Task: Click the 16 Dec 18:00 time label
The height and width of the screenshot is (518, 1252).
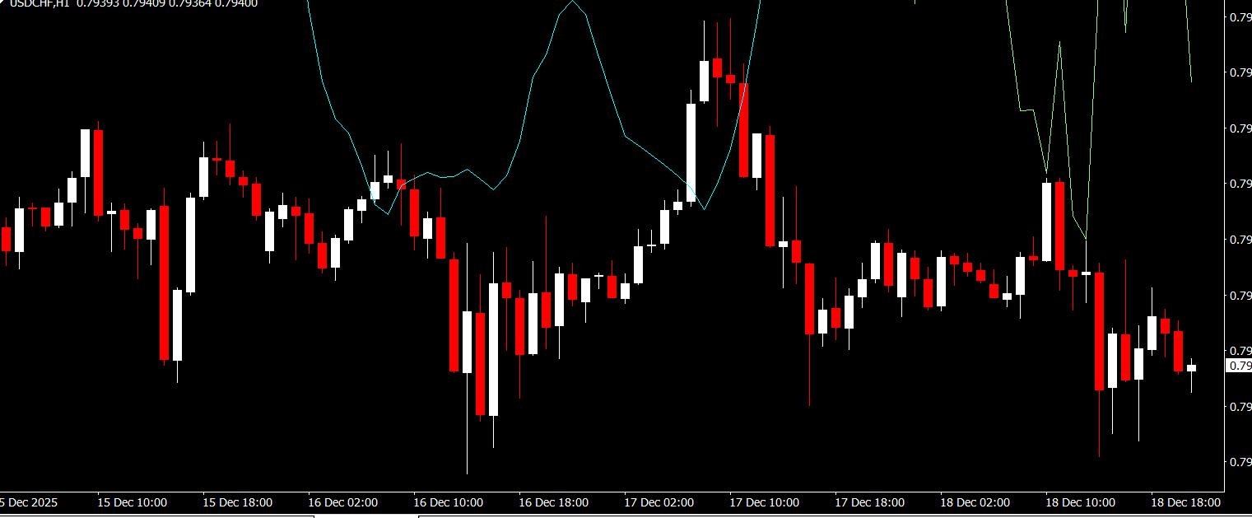Action: point(554,502)
